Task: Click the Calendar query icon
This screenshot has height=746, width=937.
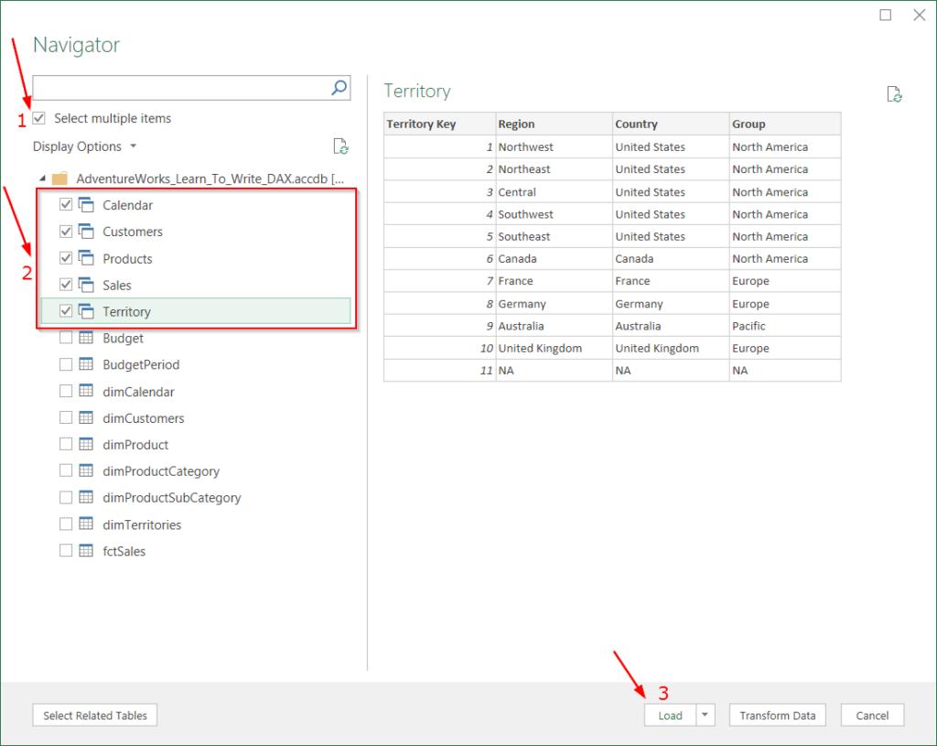Action: click(87, 205)
